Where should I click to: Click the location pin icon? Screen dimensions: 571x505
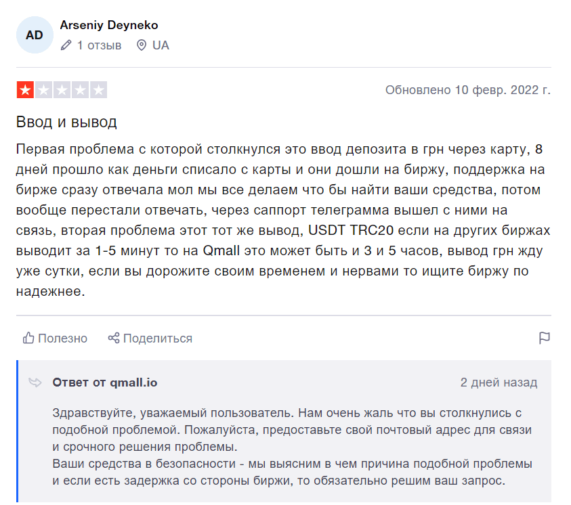(x=142, y=45)
